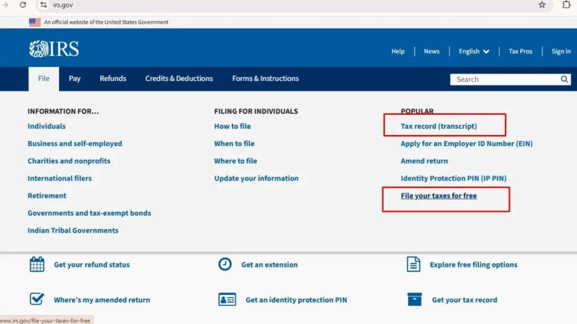Go to Tax Pros page
The image size is (577, 324).
click(x=520, y=51)
